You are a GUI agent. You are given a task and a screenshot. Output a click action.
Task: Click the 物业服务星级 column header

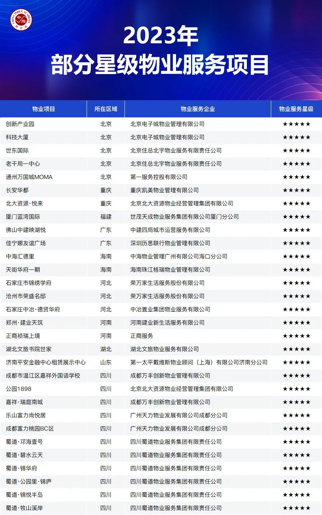pos(296,109)
